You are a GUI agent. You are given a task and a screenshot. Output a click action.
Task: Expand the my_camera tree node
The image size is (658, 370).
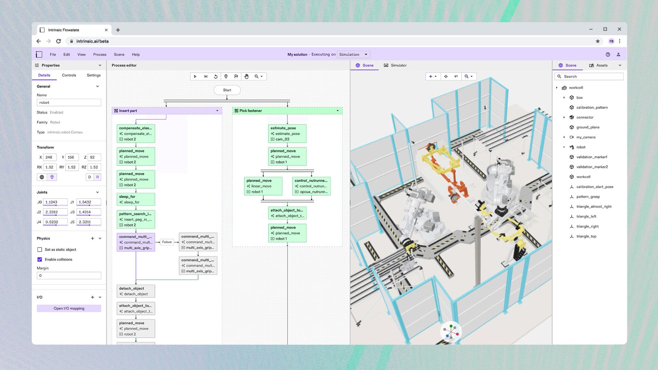click(x=564, y=137)
